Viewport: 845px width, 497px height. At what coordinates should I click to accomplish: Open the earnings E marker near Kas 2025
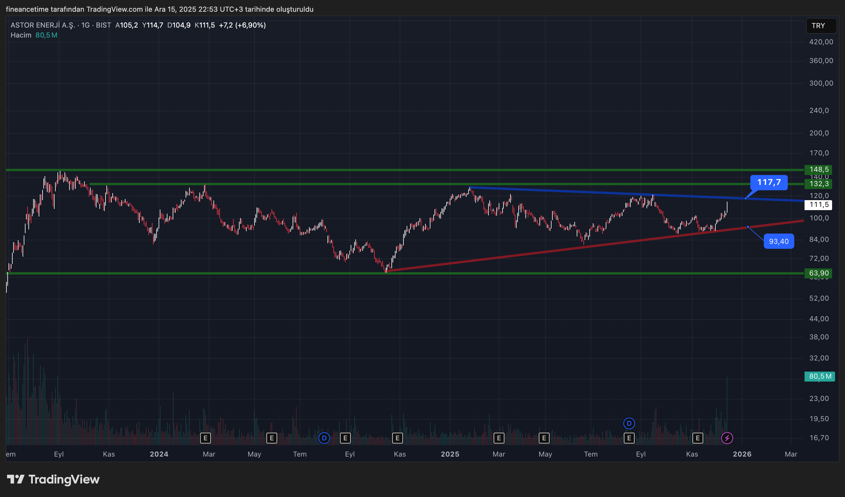click(x=698, y=438)
